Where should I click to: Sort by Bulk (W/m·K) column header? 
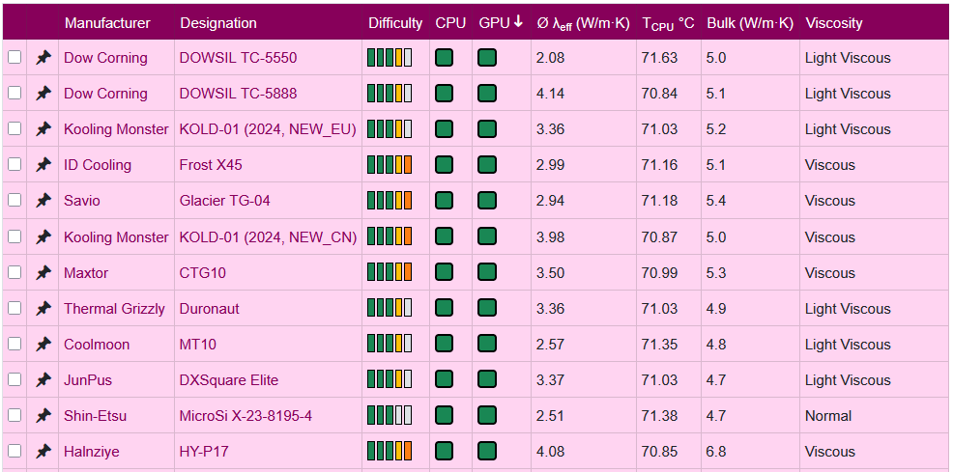750,23
